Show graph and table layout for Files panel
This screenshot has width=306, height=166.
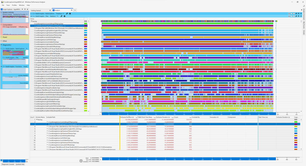point(289,16)
